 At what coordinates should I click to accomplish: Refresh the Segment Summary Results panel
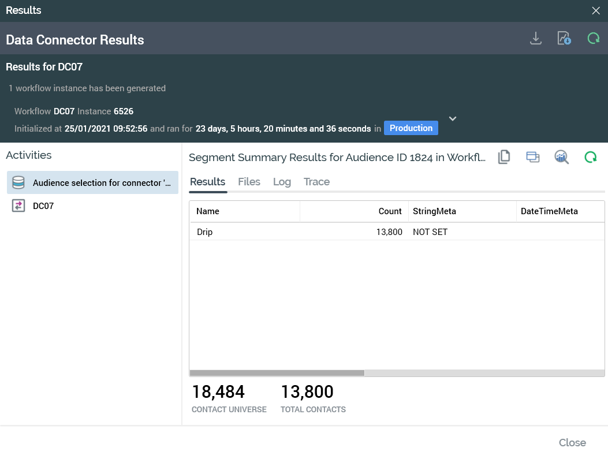click(x=590, y=157)
